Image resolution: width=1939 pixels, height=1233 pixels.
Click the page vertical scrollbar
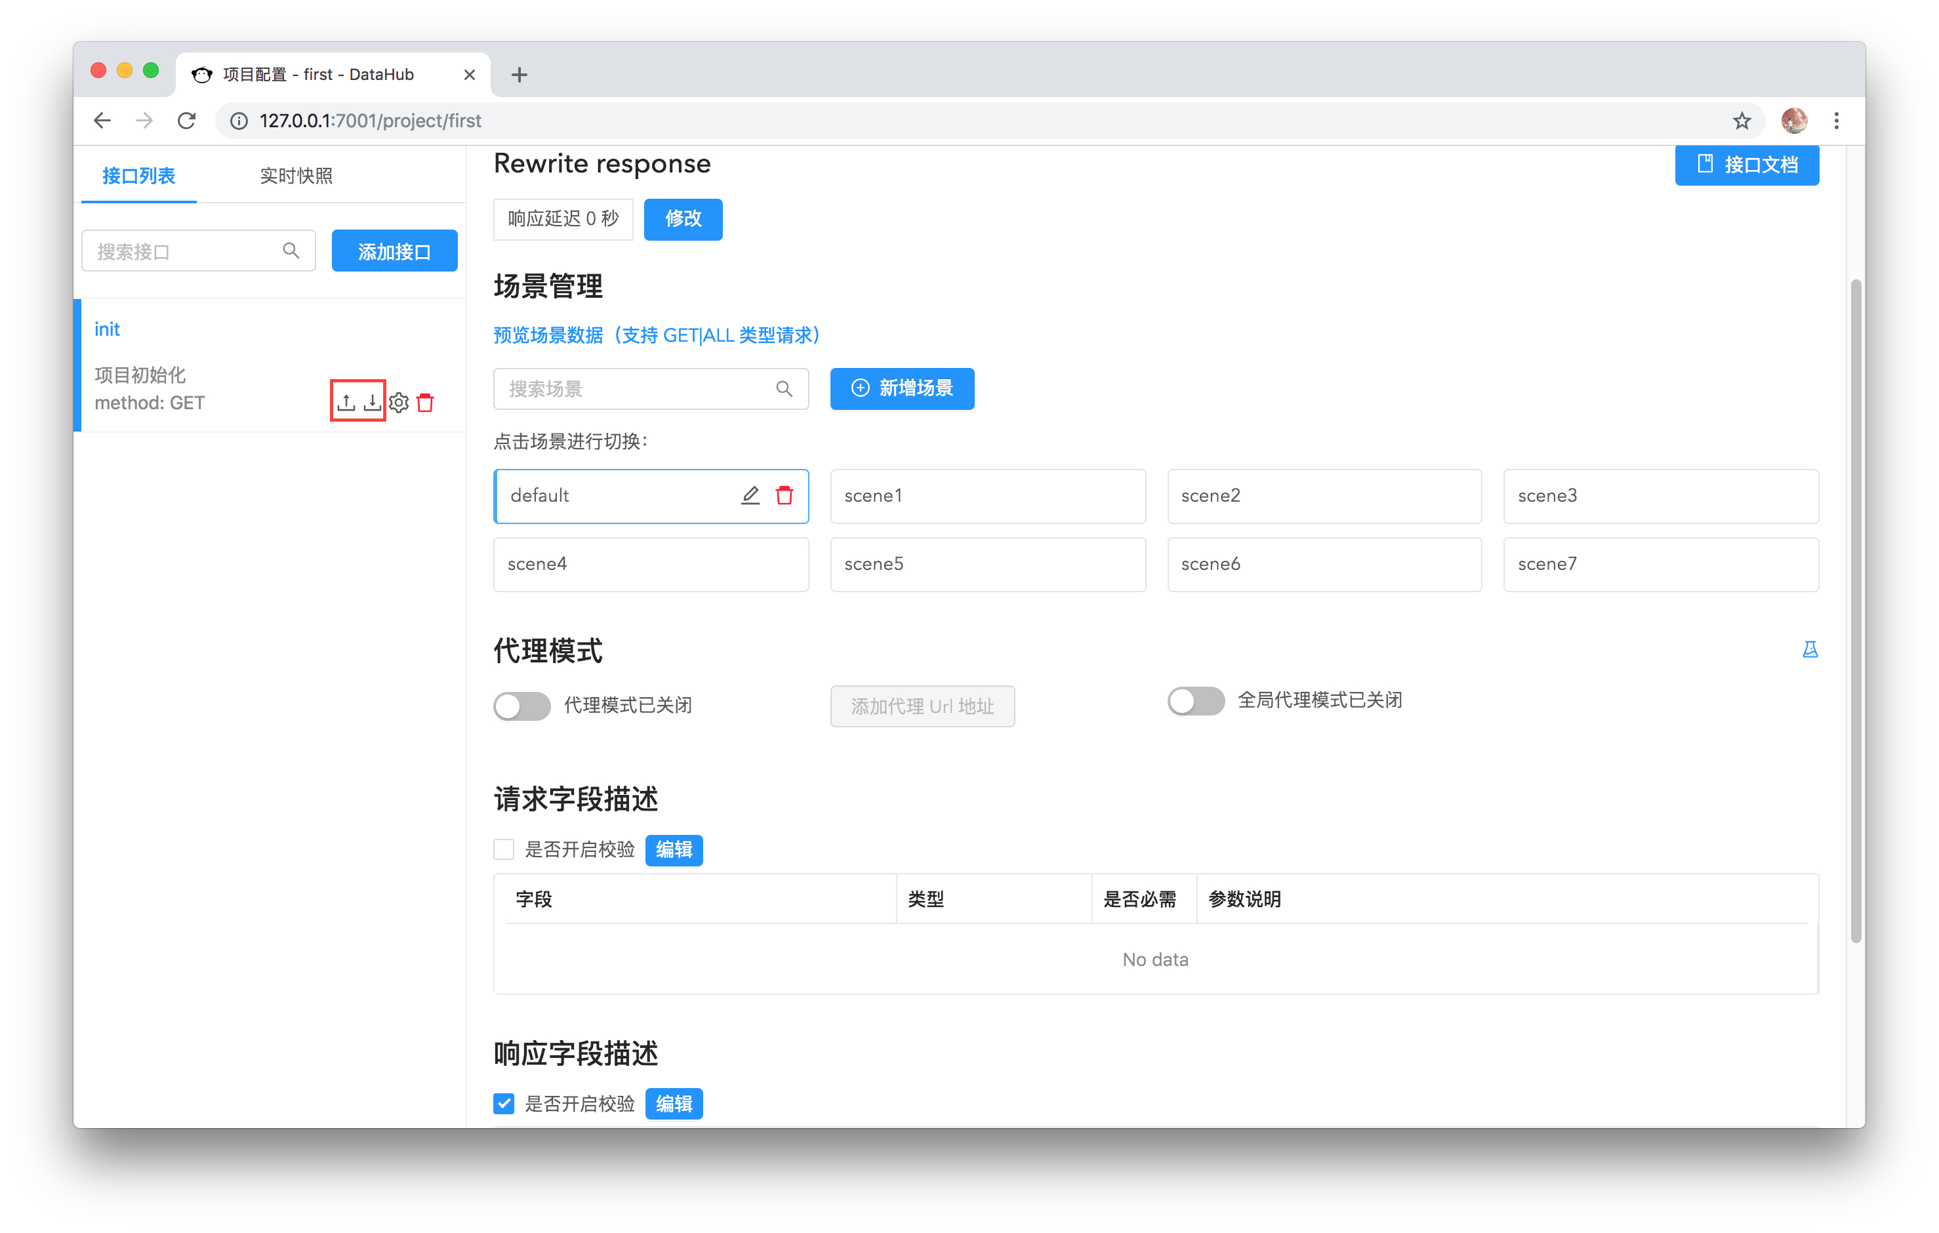(1855, 612)
